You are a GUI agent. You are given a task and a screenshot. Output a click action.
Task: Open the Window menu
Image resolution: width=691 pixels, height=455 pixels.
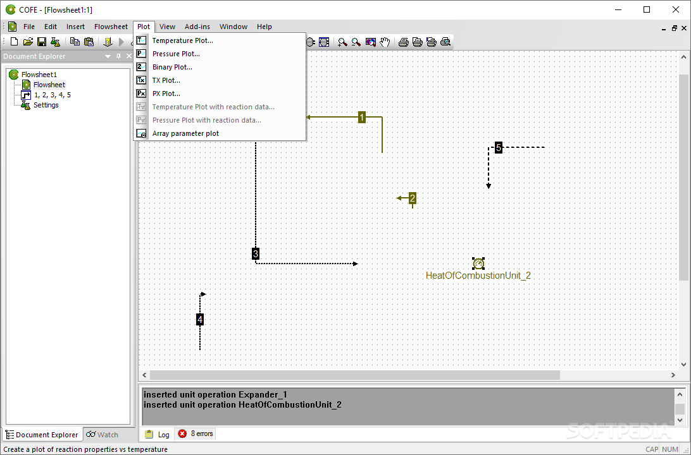pyautogui.click(x=233, y=27)
